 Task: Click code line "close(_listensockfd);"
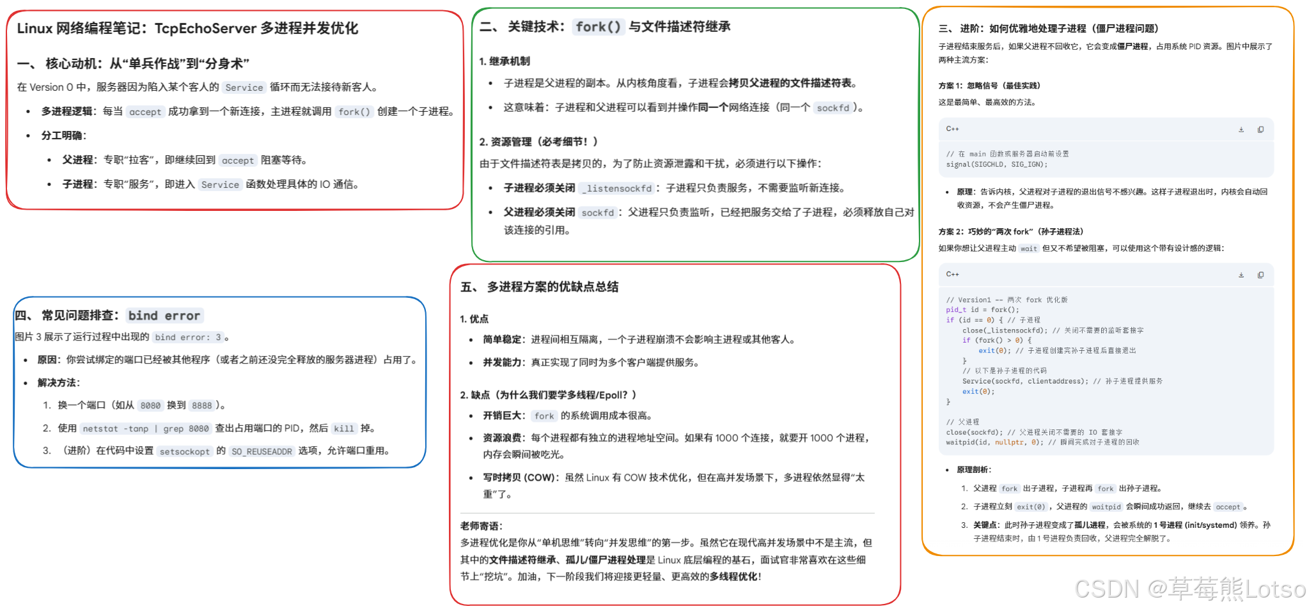tap(1005, 330)
